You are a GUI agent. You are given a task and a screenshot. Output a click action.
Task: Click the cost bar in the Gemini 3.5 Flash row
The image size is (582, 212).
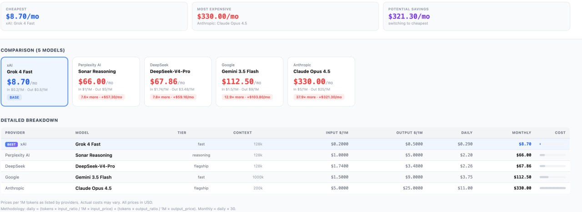pyautogui.click(x=552, y=177)
